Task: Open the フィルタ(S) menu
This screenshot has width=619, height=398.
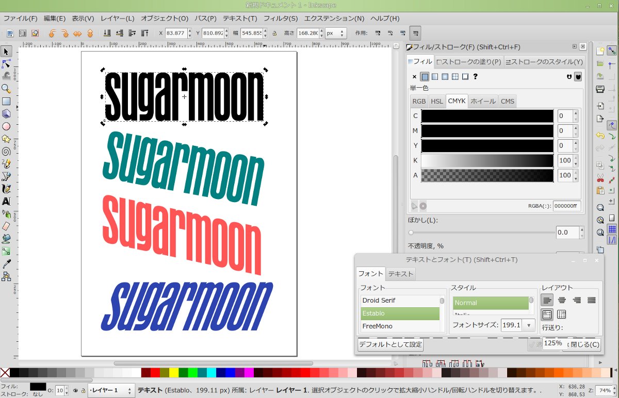Action: click(x=281, y=18)
